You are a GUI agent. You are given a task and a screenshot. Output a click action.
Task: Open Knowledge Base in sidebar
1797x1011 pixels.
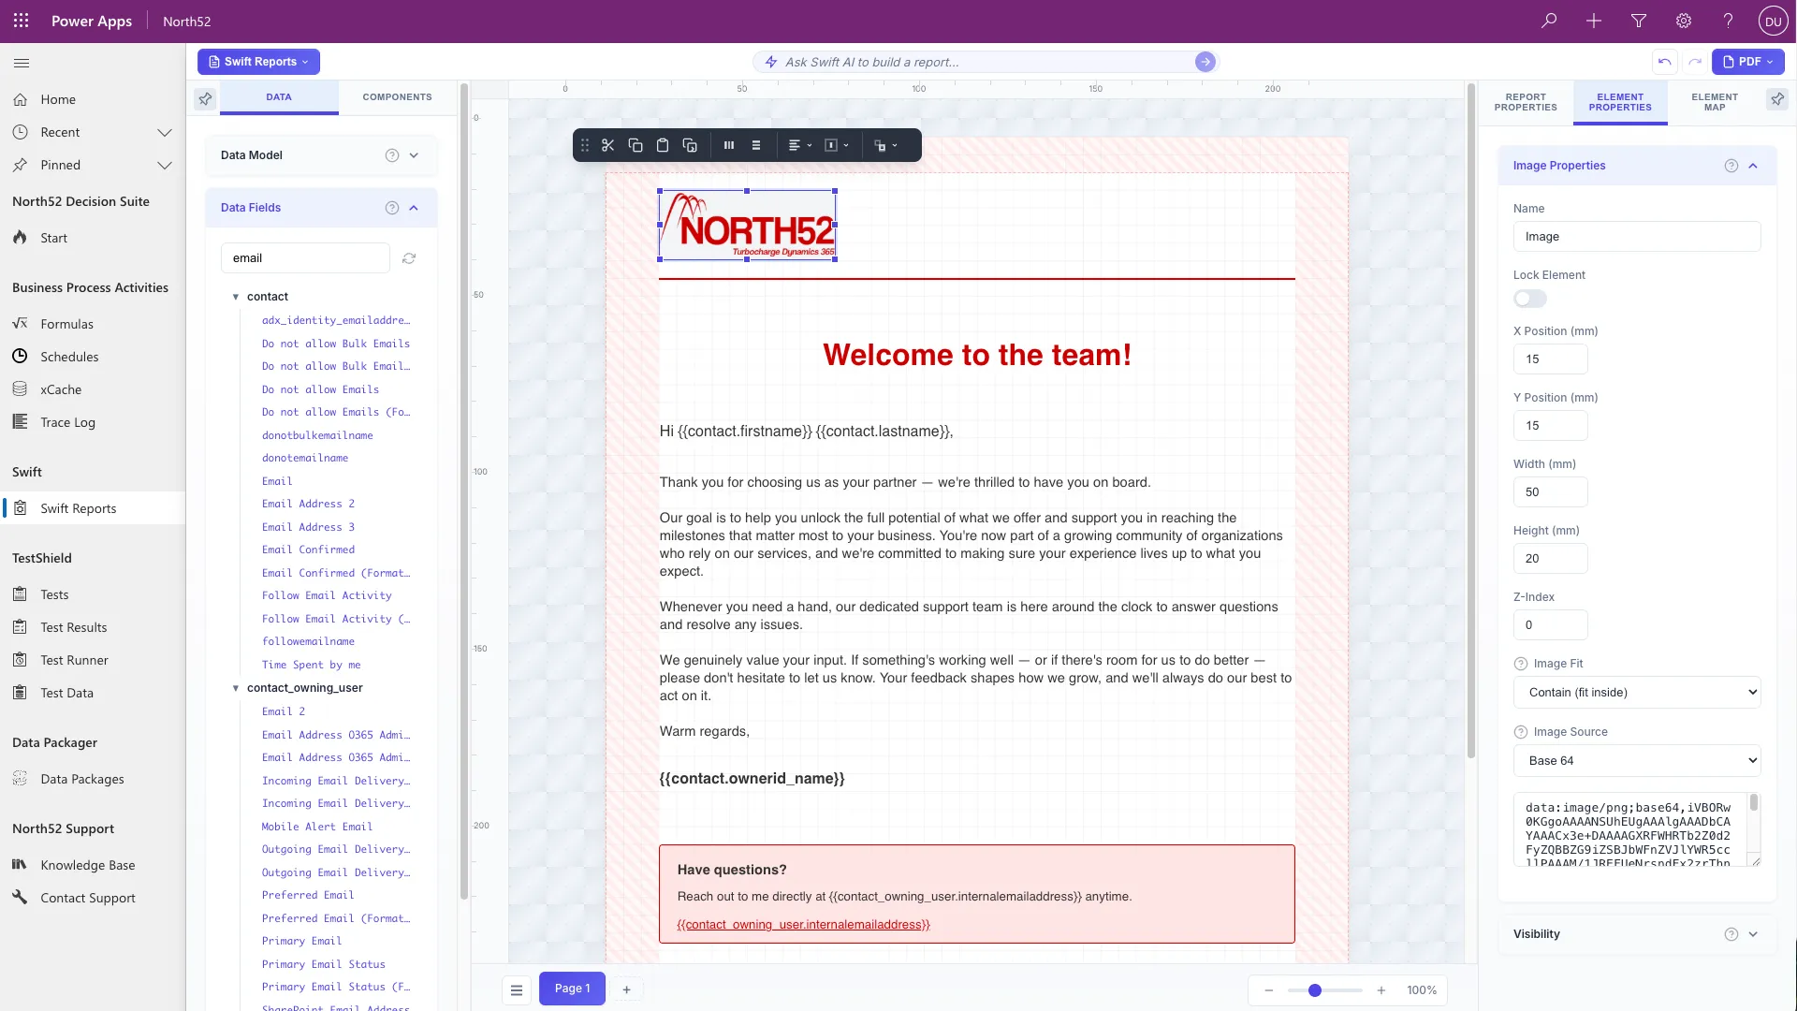[x=88, y=865]
